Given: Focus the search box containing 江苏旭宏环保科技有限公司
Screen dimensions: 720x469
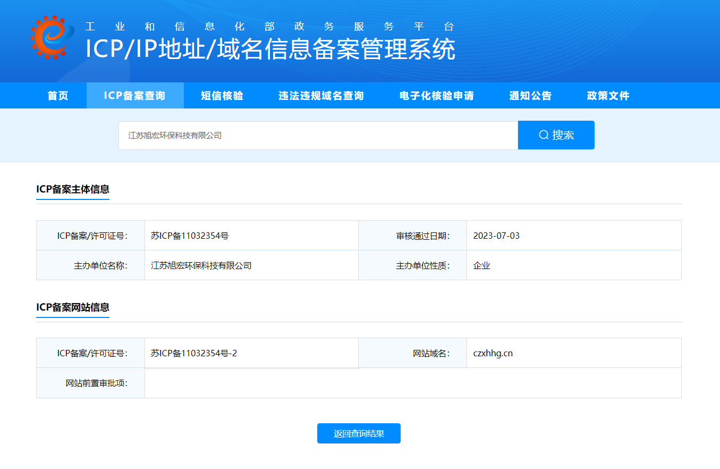Looking at the screenshot, I should (318, 136).
